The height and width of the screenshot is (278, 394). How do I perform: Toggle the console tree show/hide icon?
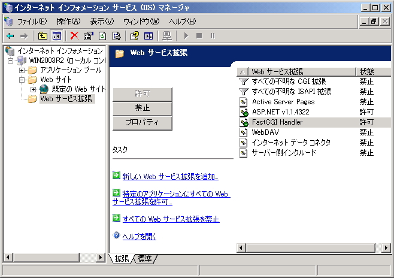point(57,36)
